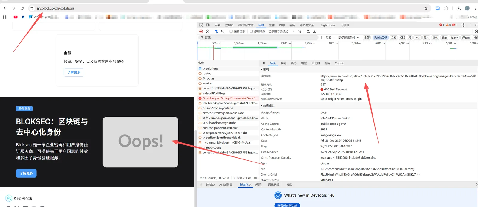Open the browser downloads icon
Viewport: 478px width, 207px height.
click(459, 8)
